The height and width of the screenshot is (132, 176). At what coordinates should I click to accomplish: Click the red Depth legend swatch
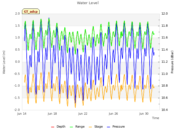[53, 127]
